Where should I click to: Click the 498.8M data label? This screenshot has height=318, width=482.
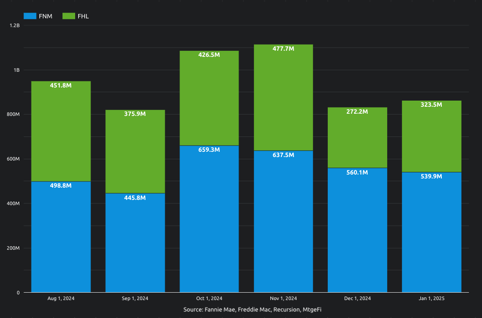tap(61, 185)
